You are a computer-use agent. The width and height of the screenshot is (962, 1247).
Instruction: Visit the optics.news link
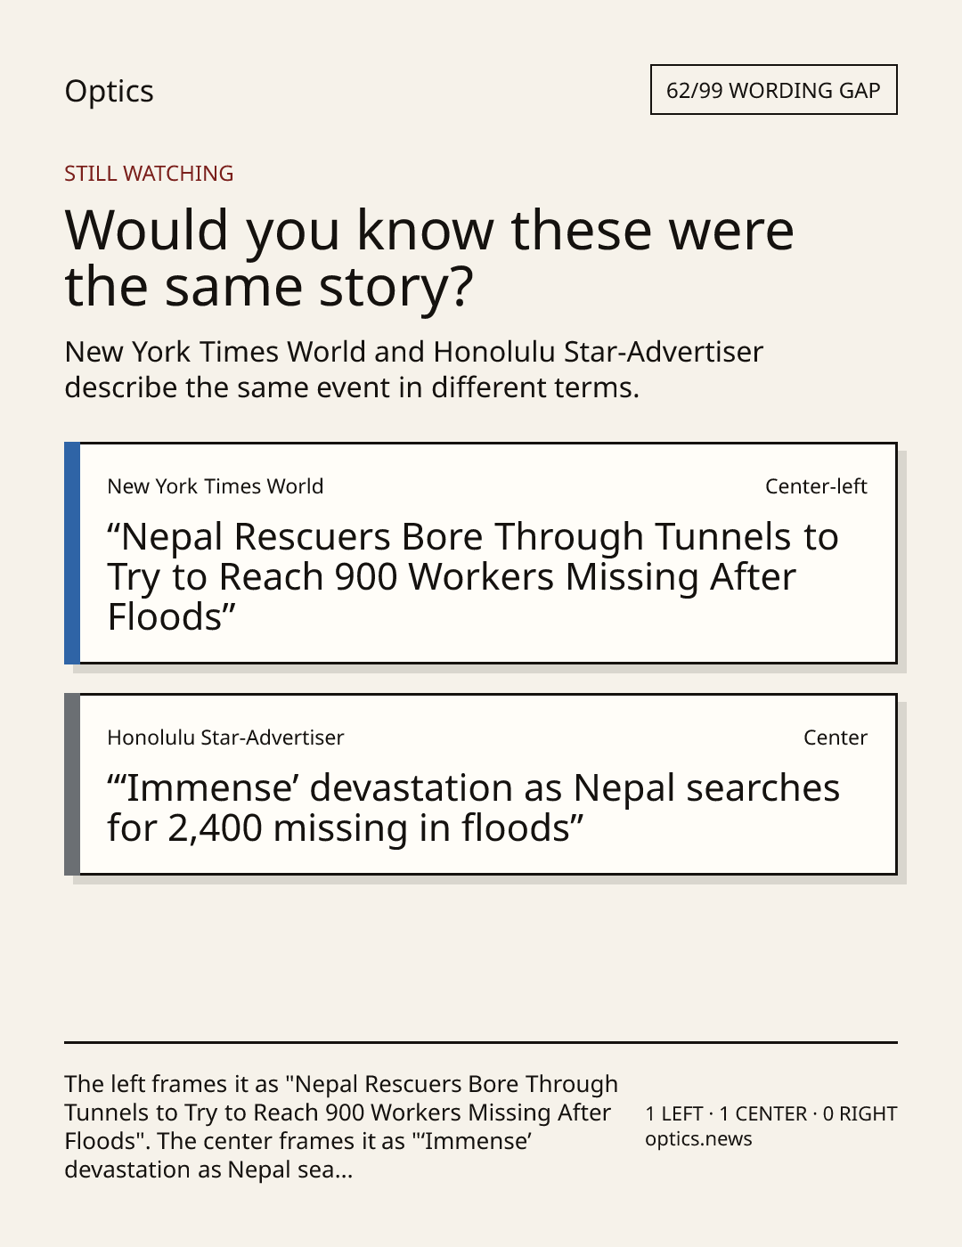(698, 1139)
